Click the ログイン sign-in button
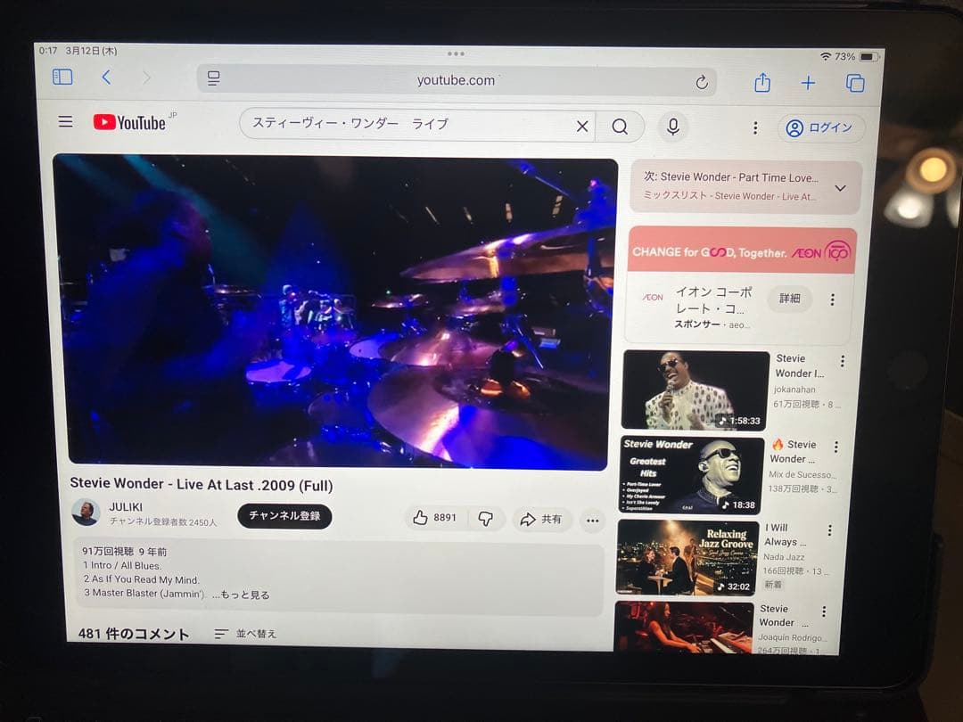 click(821, 127)
